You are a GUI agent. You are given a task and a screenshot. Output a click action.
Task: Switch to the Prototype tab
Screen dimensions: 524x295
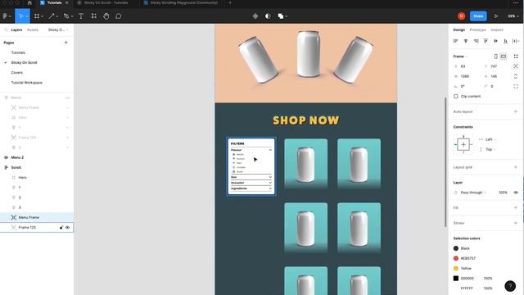coord(477,29)
